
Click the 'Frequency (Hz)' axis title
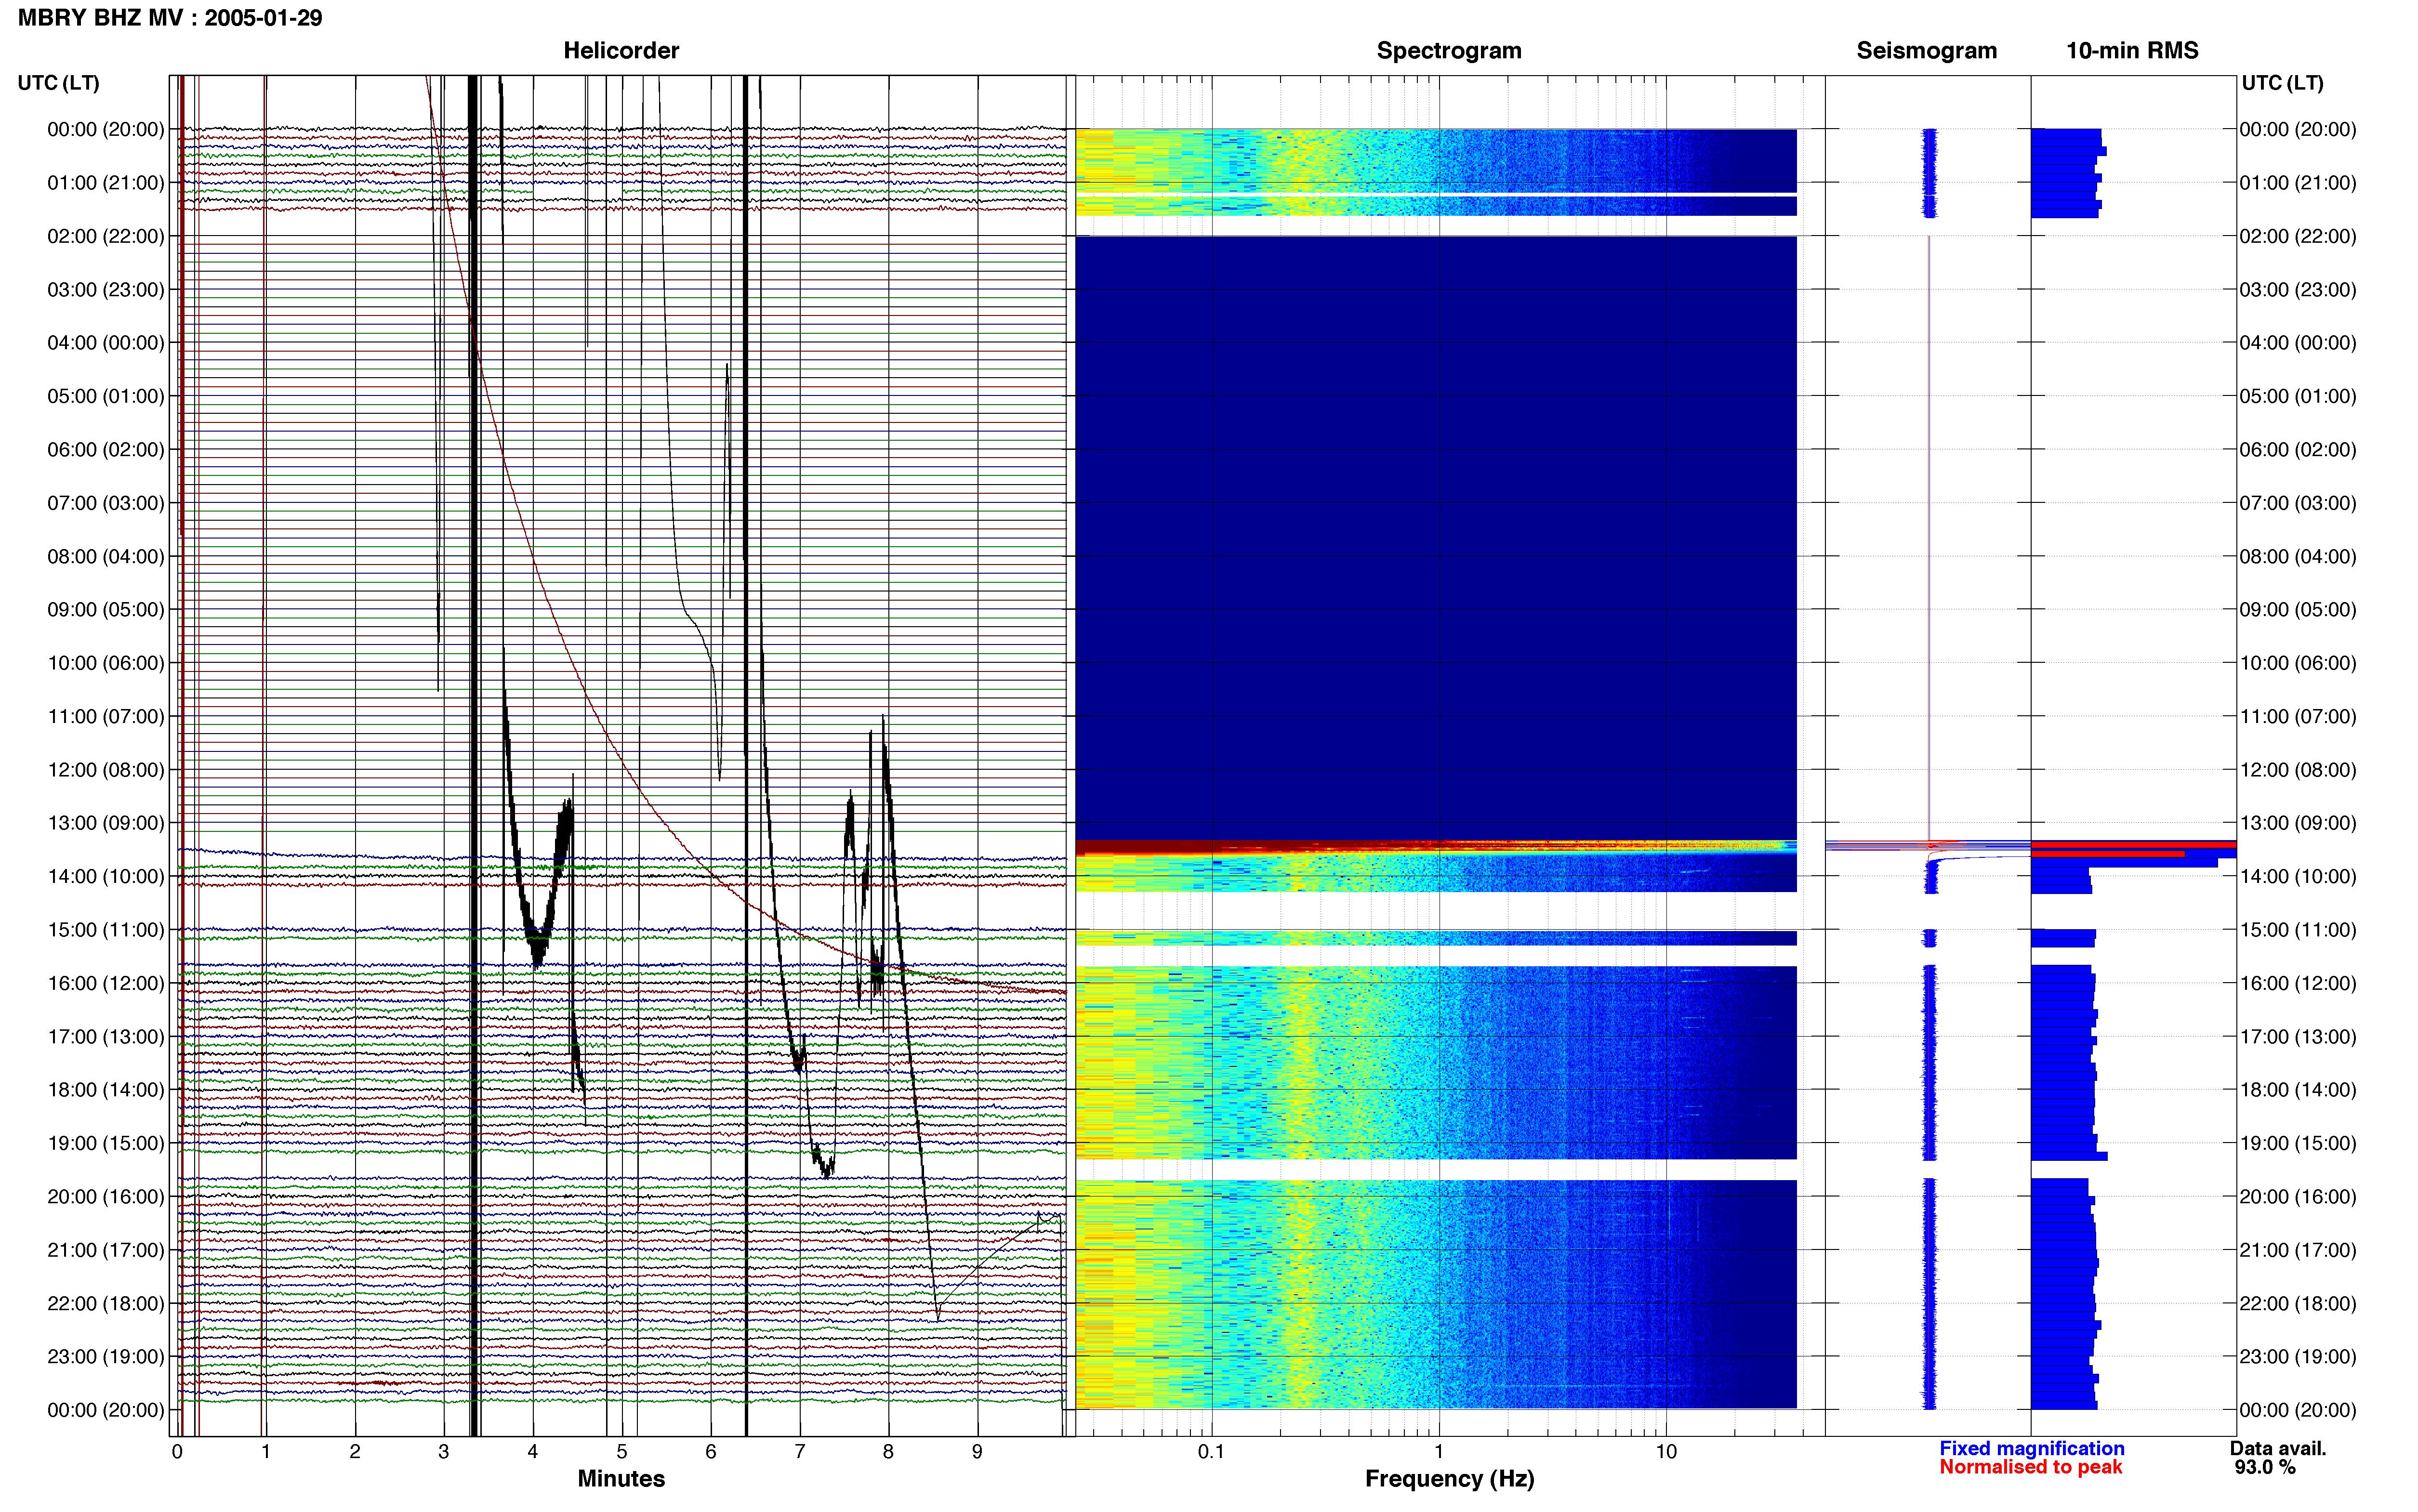1449,1479
